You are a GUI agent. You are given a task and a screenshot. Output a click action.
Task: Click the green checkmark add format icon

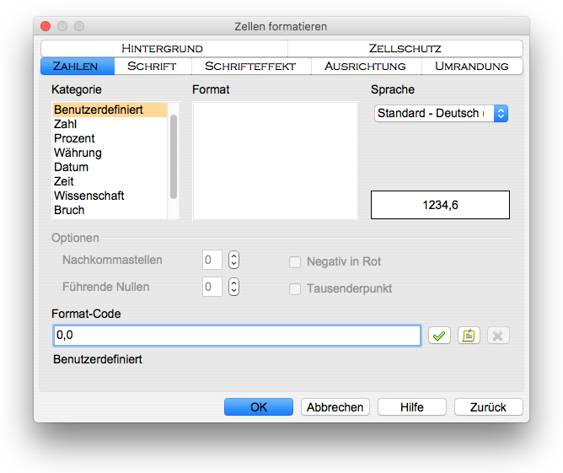(439, 336)
